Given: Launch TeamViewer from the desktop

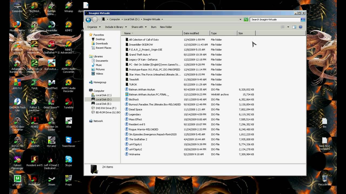Looking at the screenshot, I should pyautogui.click(x=69, y=142).
